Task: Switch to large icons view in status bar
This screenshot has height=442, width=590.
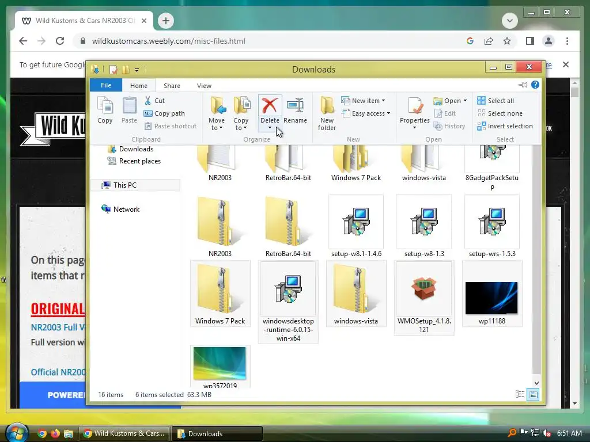Action: [x=533, y=394]
